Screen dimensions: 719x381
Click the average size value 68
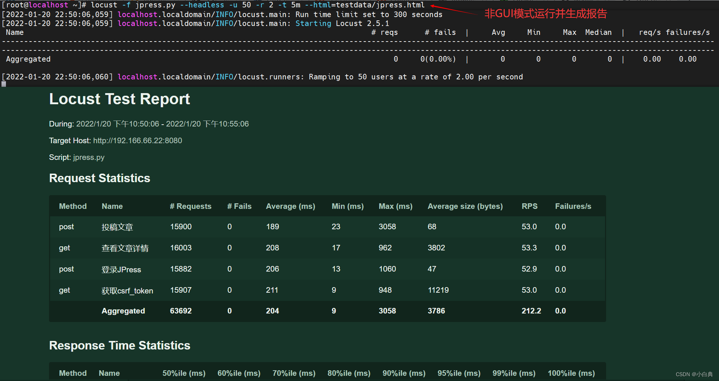tap(432, 227)
